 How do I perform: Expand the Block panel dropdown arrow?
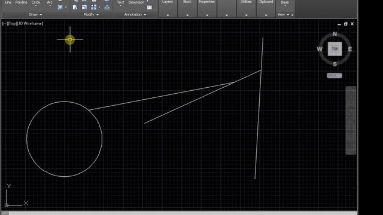pyautogui.click(x=187, y=15)
